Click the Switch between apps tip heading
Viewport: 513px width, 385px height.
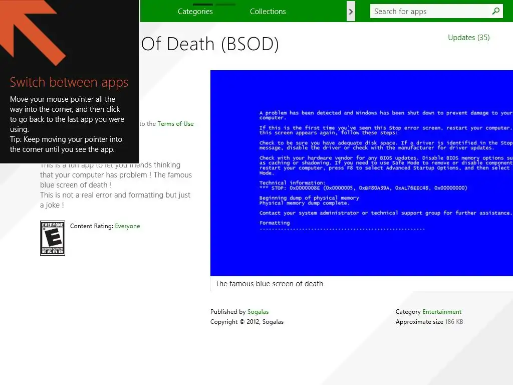69,82
